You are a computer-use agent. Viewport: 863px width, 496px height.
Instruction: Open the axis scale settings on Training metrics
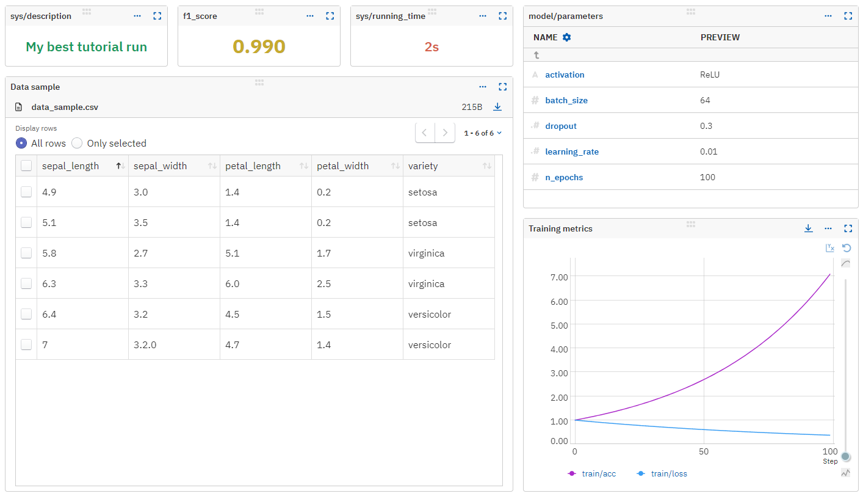pyautogui.click(x=830, y=247)
